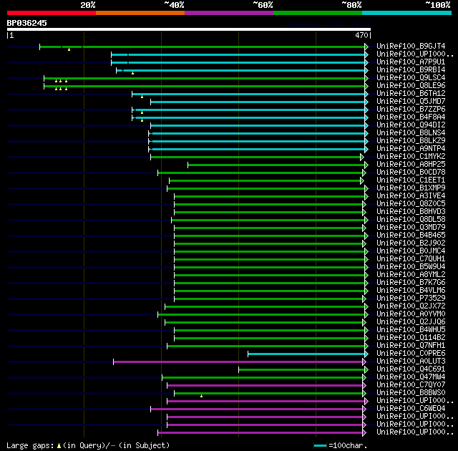Click the green end arrowhead of the UniRef100_A8HP25 row
Viewport: 458px width, 451px height.
pyautogui.click(x=366, y=165)
